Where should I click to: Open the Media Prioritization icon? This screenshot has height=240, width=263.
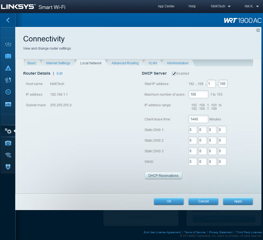click(8, 80)
